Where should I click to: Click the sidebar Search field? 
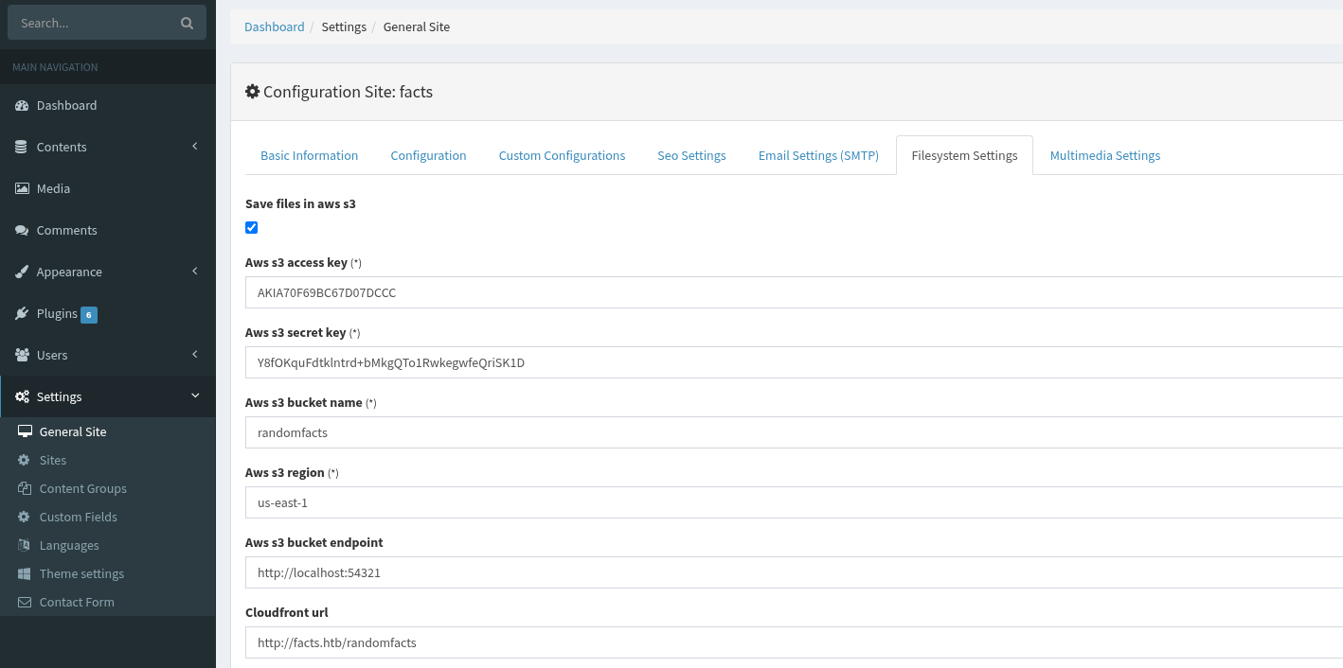[x=90, y=23]
